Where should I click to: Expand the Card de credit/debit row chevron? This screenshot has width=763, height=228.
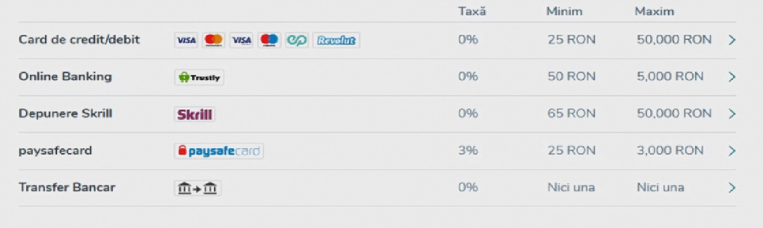coord(732,40)
